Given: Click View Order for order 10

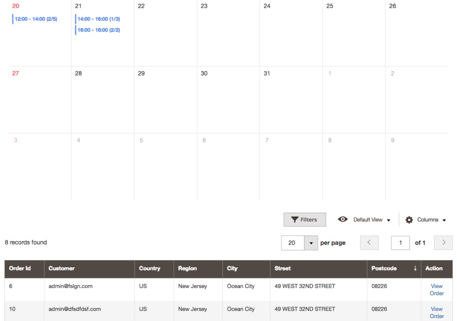Looking at the screenshot, I should (x=436, y=313).
